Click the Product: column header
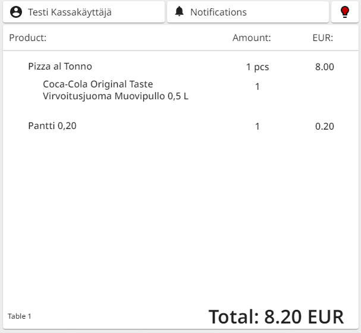The image size is (361, 333). [x=28, y=38]
